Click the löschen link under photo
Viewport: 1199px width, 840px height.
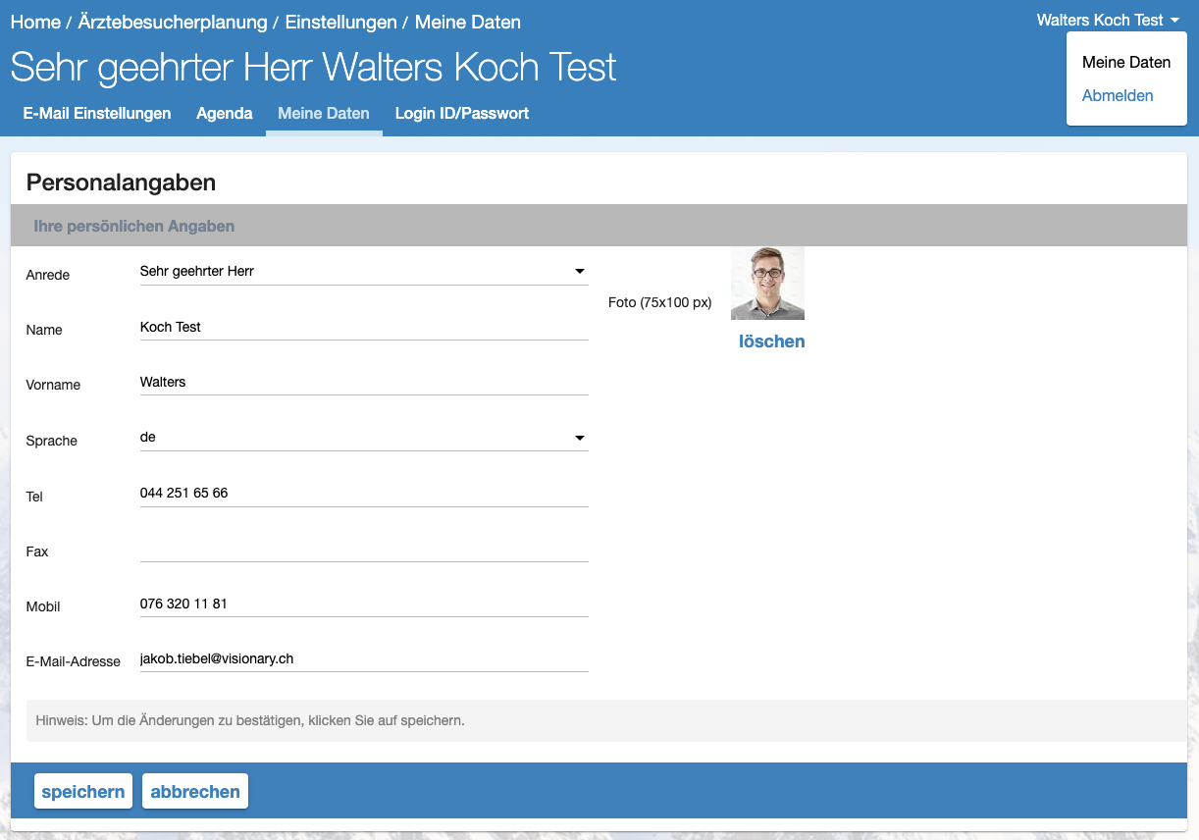point(771,341)
